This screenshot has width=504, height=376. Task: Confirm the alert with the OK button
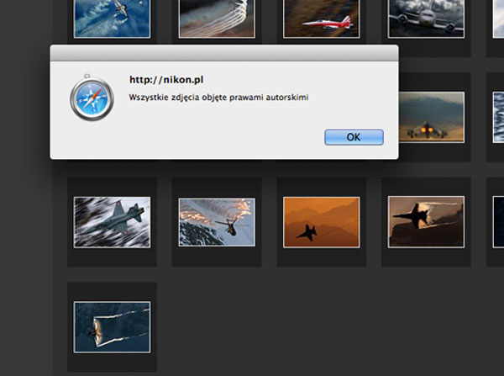point(354,137)
